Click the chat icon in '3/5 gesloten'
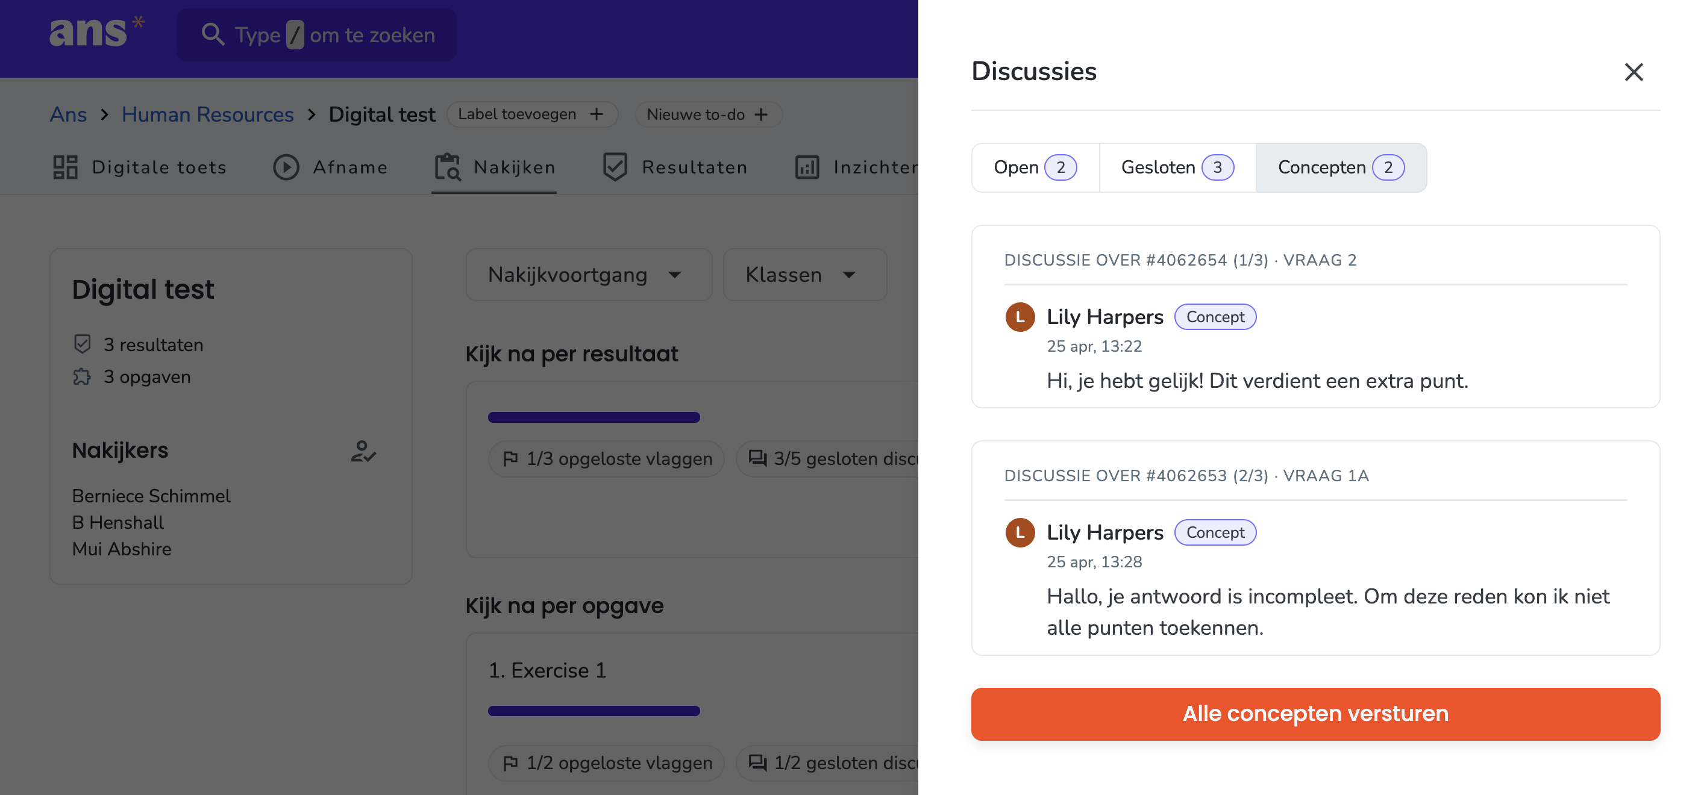This screenshot has width=1698, height=795. coord(757,458)
